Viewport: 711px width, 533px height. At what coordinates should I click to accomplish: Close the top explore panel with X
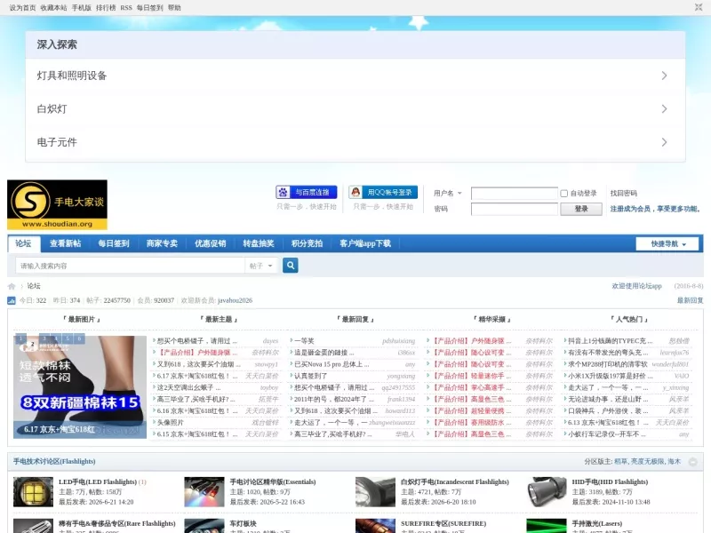(699, 7)
